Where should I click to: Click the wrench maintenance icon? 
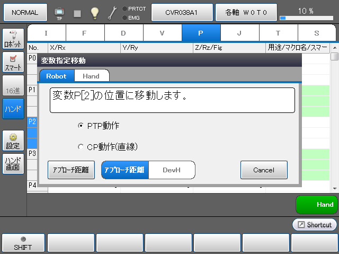tap(112, 13)
